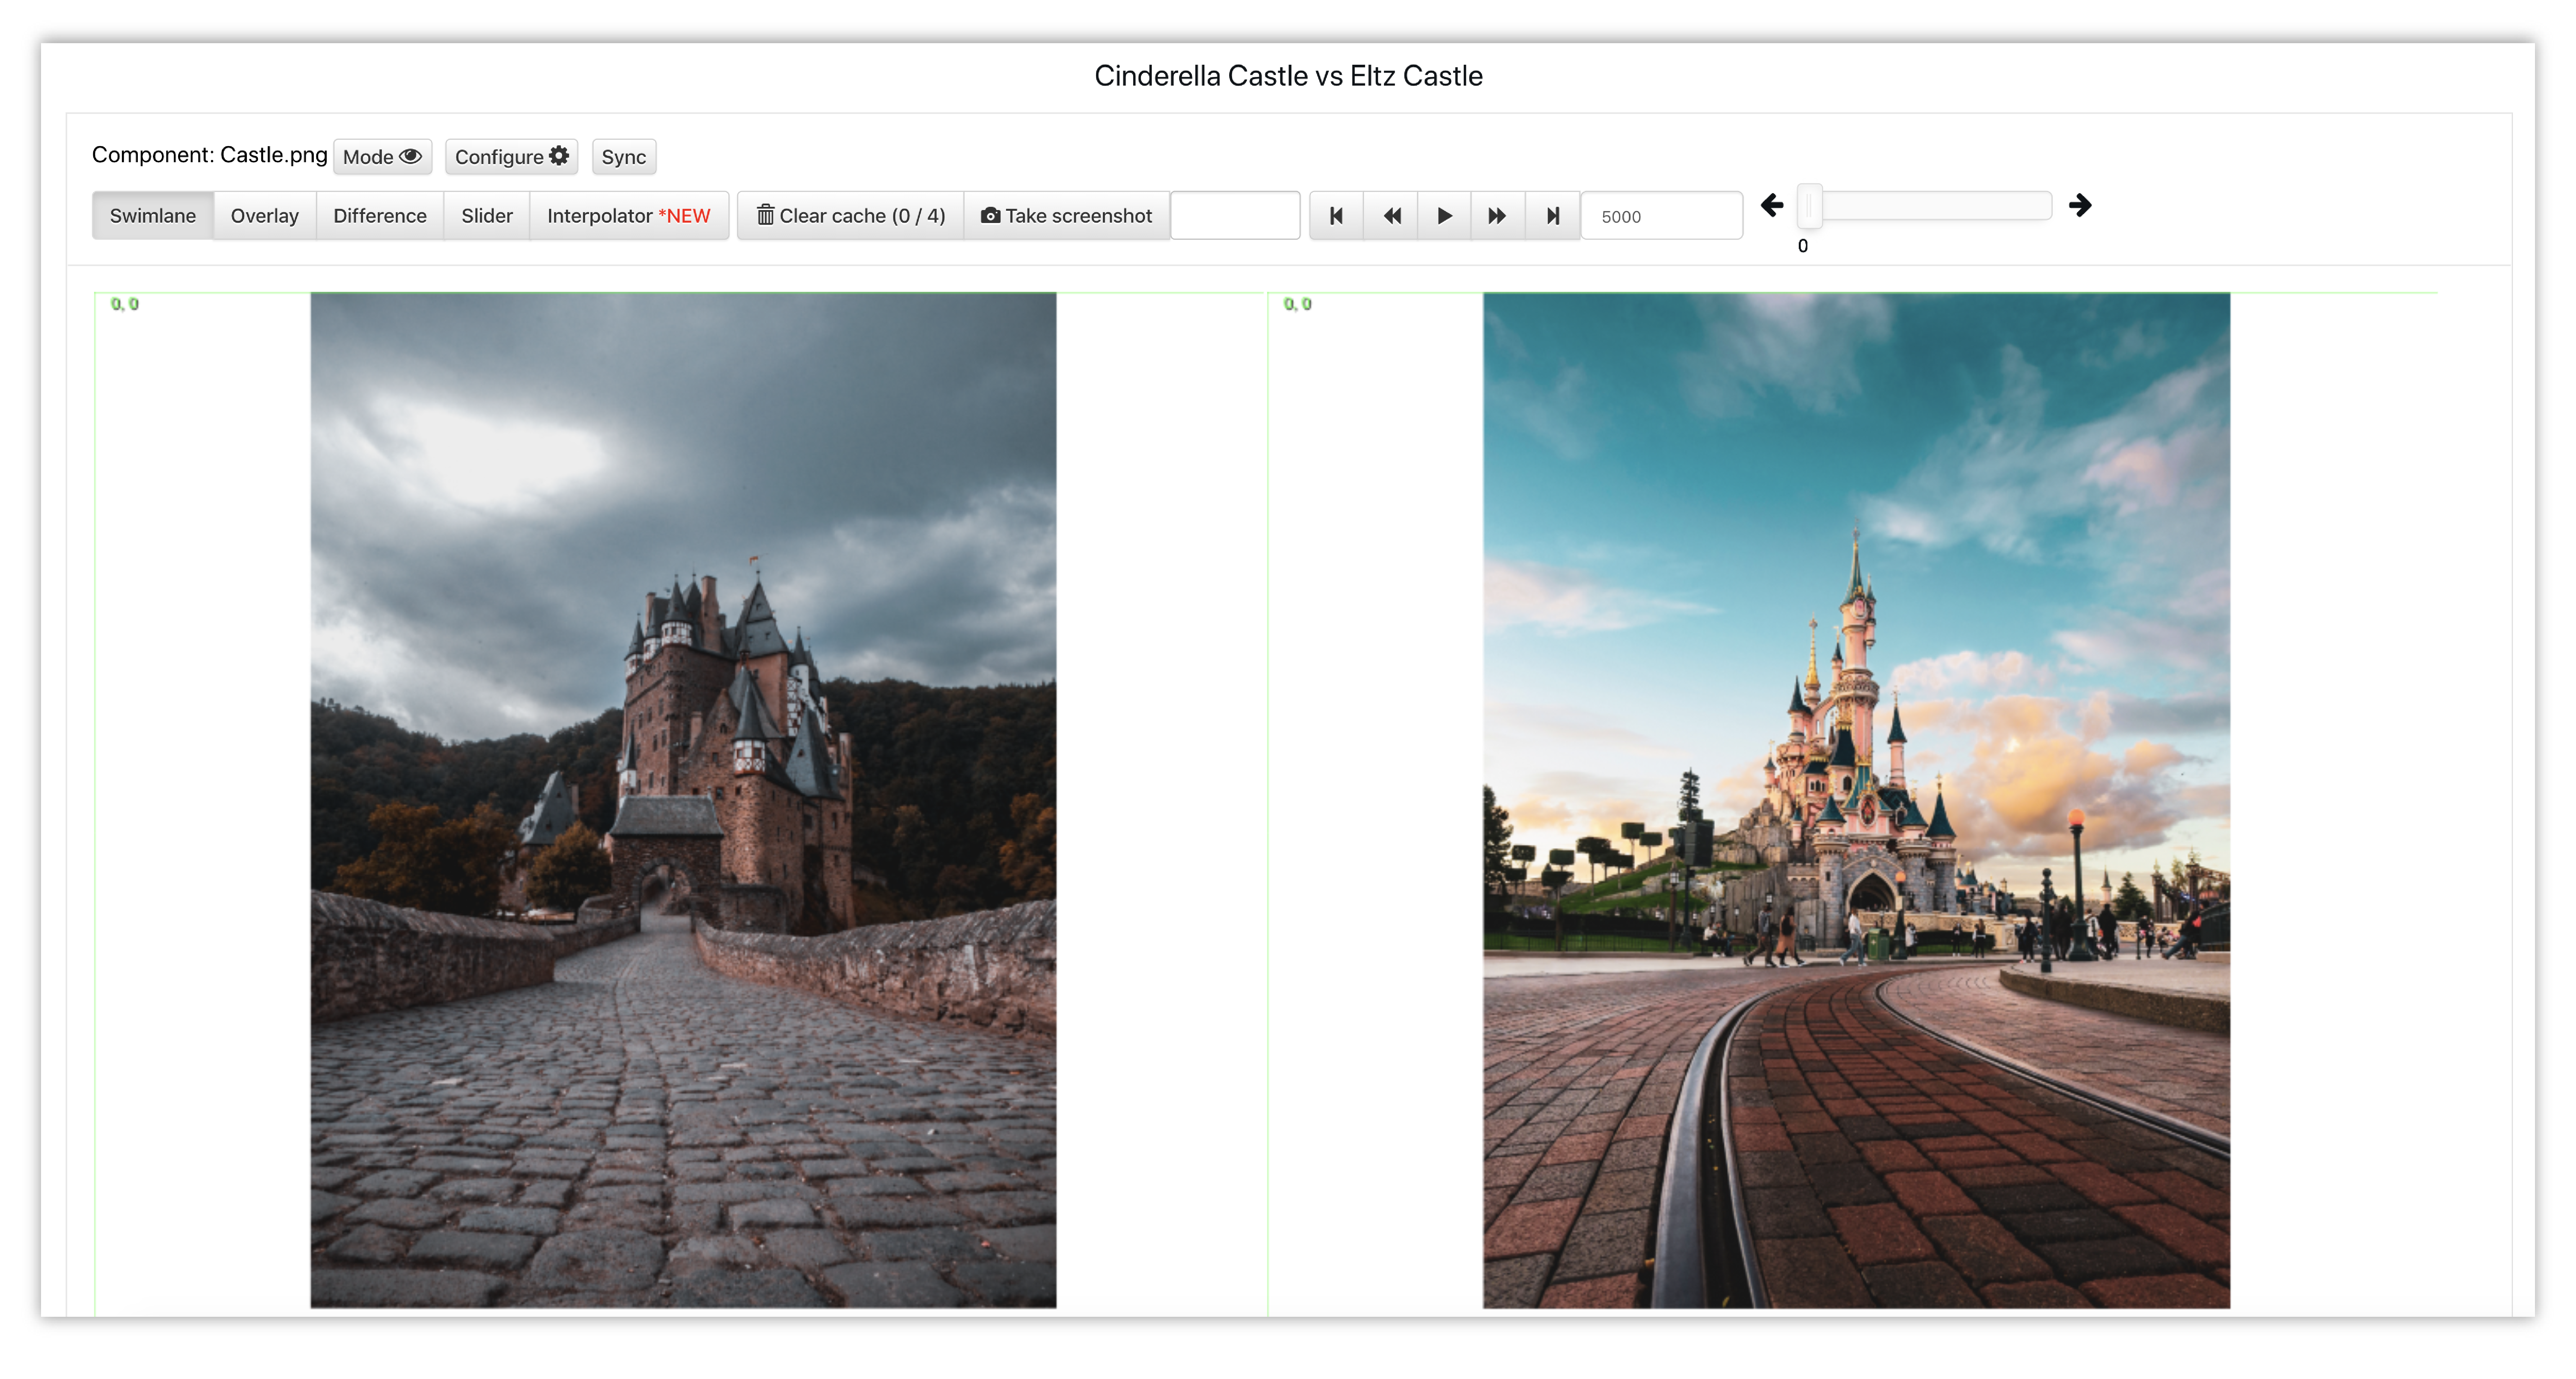
Task: Start playback with play icon
Action: tap(1444, 216)
